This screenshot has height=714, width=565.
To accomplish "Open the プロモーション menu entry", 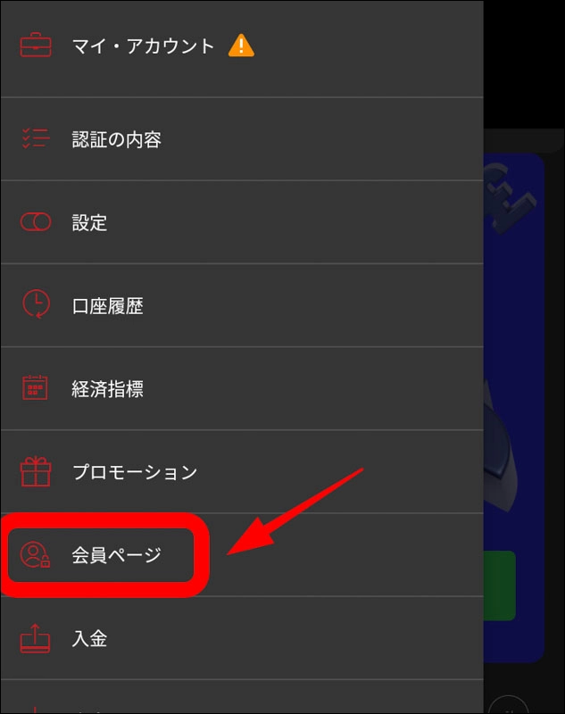I will [242, 472].
